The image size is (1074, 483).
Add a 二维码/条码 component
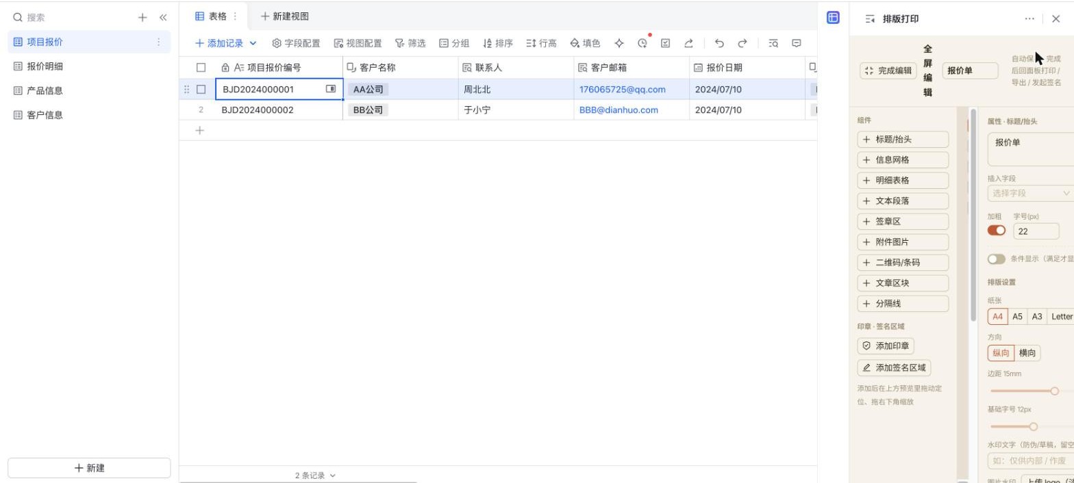point(903,263)
